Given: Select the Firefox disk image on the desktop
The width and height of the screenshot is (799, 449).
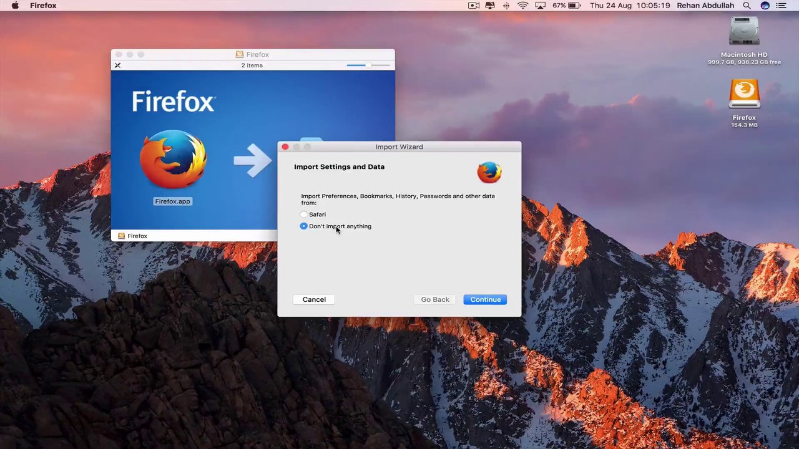Looking at the screenshot, I should click(744, 94).
